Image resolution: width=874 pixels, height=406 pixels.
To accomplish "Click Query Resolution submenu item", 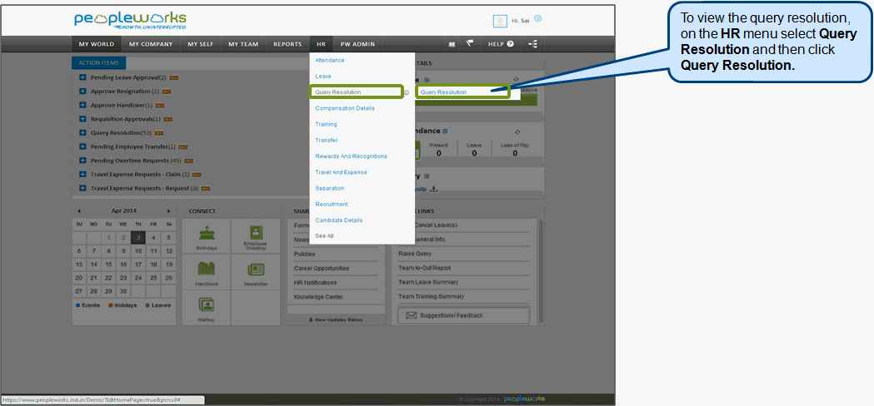I will click(462, 92).
